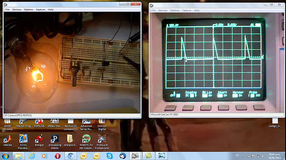Switch to the webcam viewer taskbar button
Image resolution: width=286 pixels, height=160 pixels.
pos(135,156)
